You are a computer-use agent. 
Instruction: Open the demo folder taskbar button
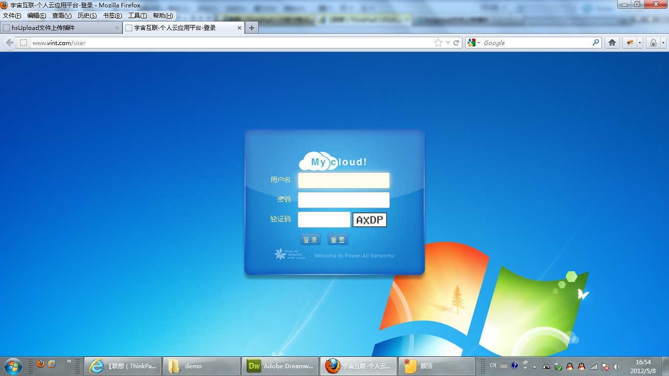tap(201, 366)
